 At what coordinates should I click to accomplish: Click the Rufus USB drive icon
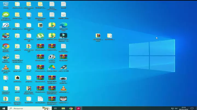[63, 67]
